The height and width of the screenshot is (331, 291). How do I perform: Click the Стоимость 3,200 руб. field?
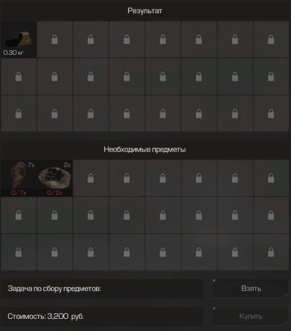(102, 316)
